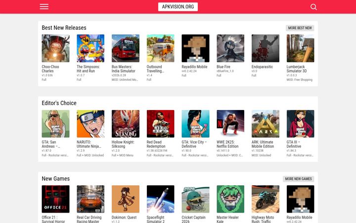The width and height of the screenshot is (356, 223).
Task: Open the GTA: San Andreas icon
Action: [x=55, y=124]
